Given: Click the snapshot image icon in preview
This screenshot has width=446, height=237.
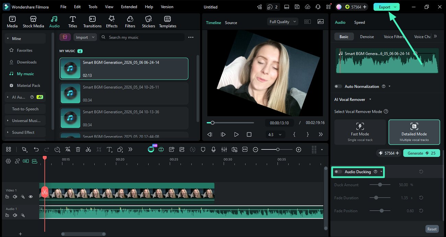Looking at the screenshot, I should coord(320,22).
